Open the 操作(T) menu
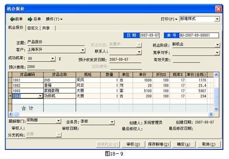The height and width of the screenshot is (159, 229). point(54,19)
